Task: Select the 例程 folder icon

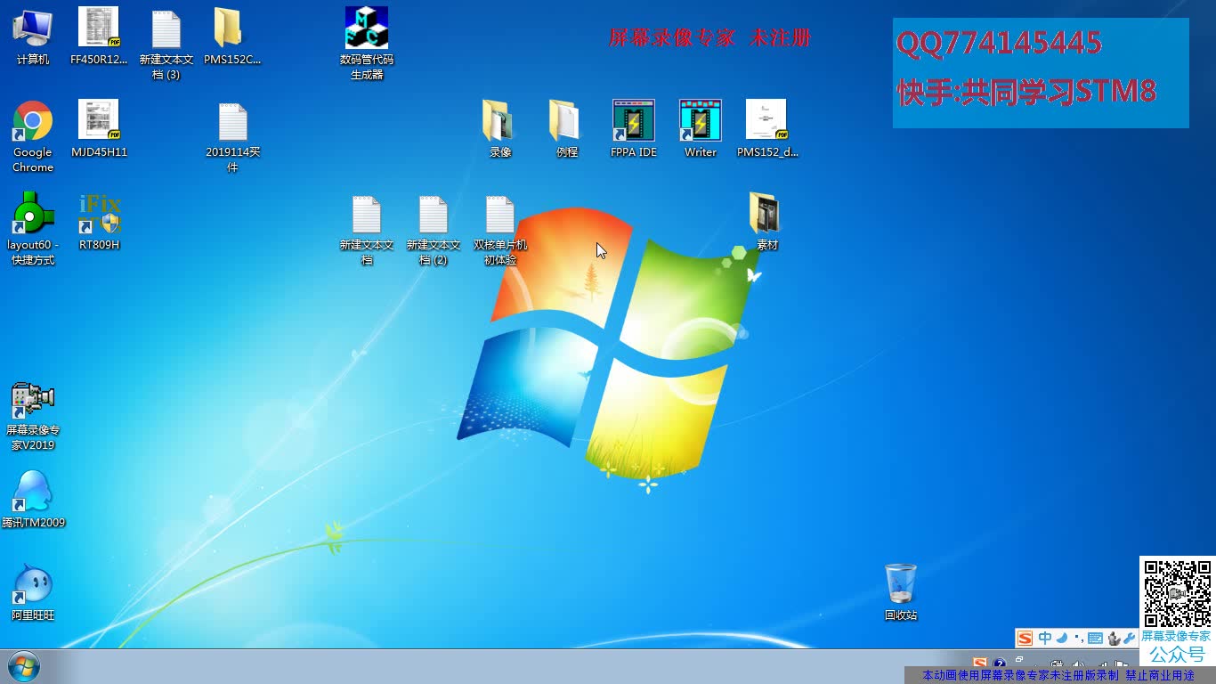Action: 567,129
